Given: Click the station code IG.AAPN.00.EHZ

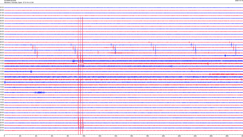Looking at the screenshot, I should [10, 1].
